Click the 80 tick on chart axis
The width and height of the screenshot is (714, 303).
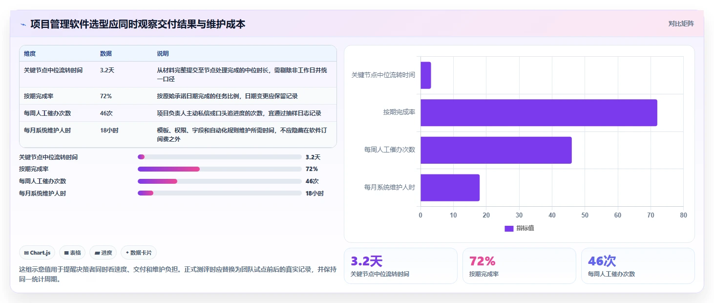coord(683,215)
